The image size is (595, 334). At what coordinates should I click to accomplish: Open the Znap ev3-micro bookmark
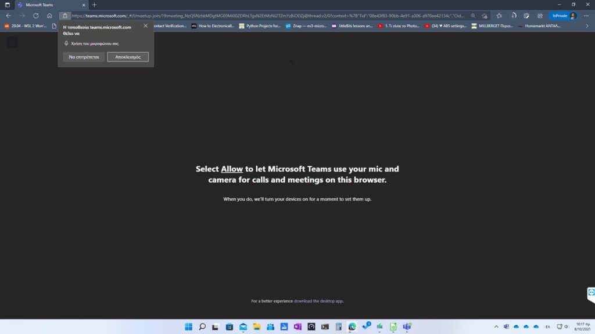[x=306, y=26]
